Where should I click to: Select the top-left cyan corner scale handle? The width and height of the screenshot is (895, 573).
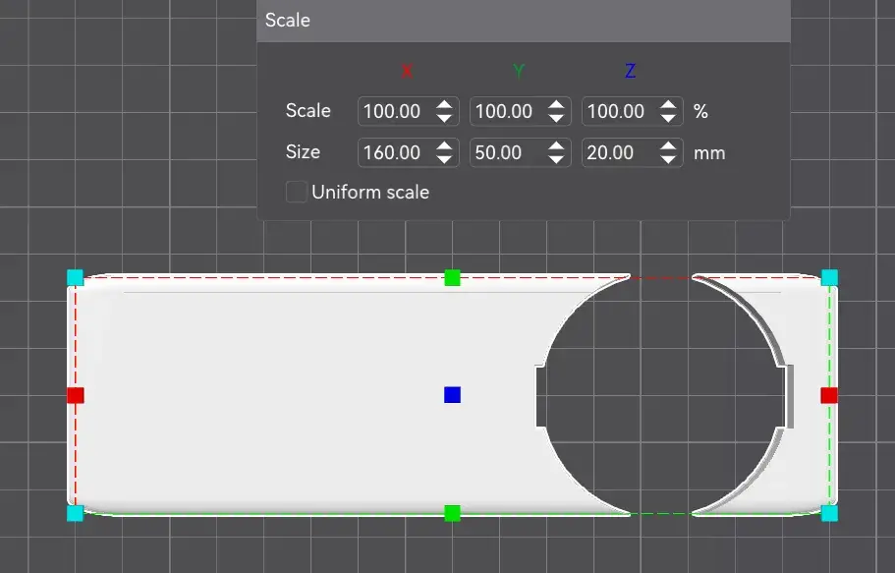[76, 277]
